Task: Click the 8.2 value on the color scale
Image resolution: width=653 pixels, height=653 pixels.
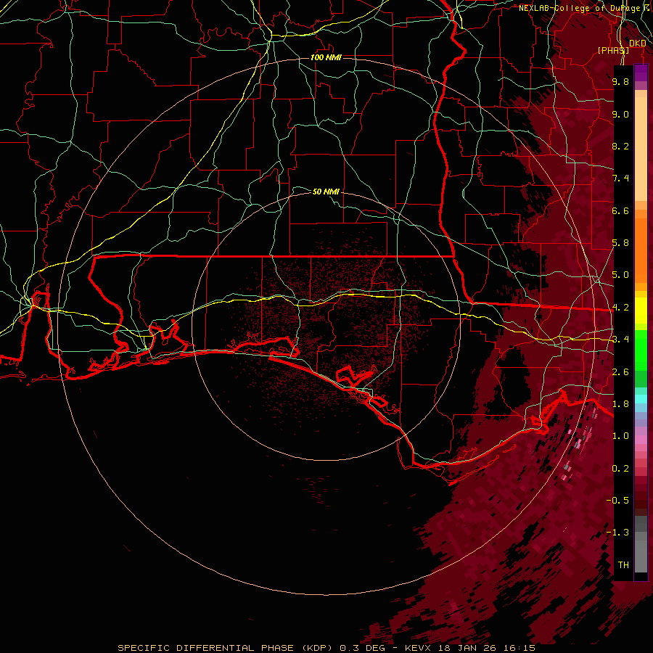Action: pos(620,146)
